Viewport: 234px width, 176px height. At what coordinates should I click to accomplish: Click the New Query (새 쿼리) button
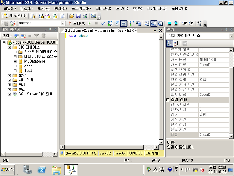click(15, 16)
